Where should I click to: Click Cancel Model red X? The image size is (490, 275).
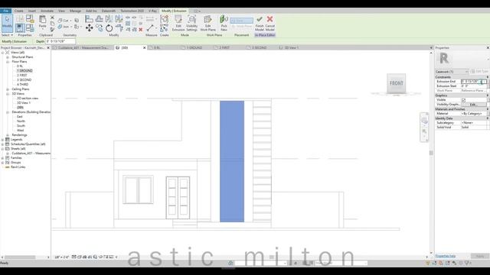coord(270,23)
